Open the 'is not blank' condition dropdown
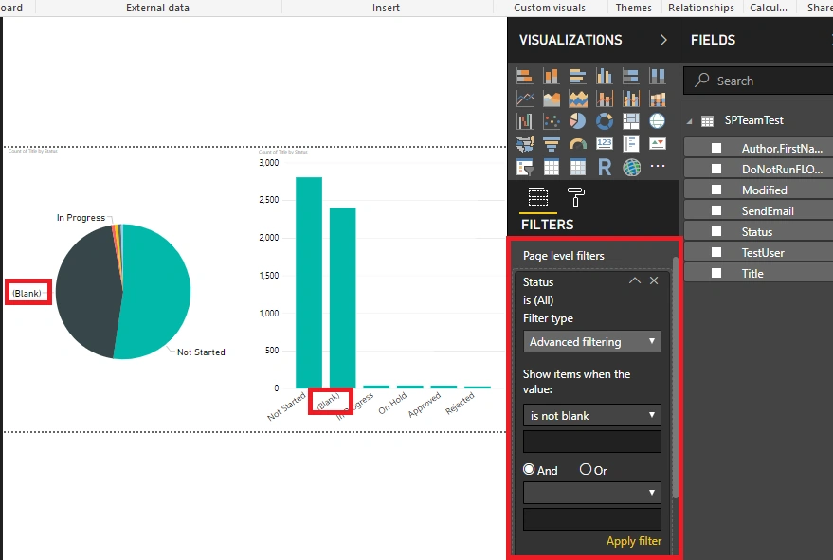This screenshot has width=833, height=560. [591, 415]
